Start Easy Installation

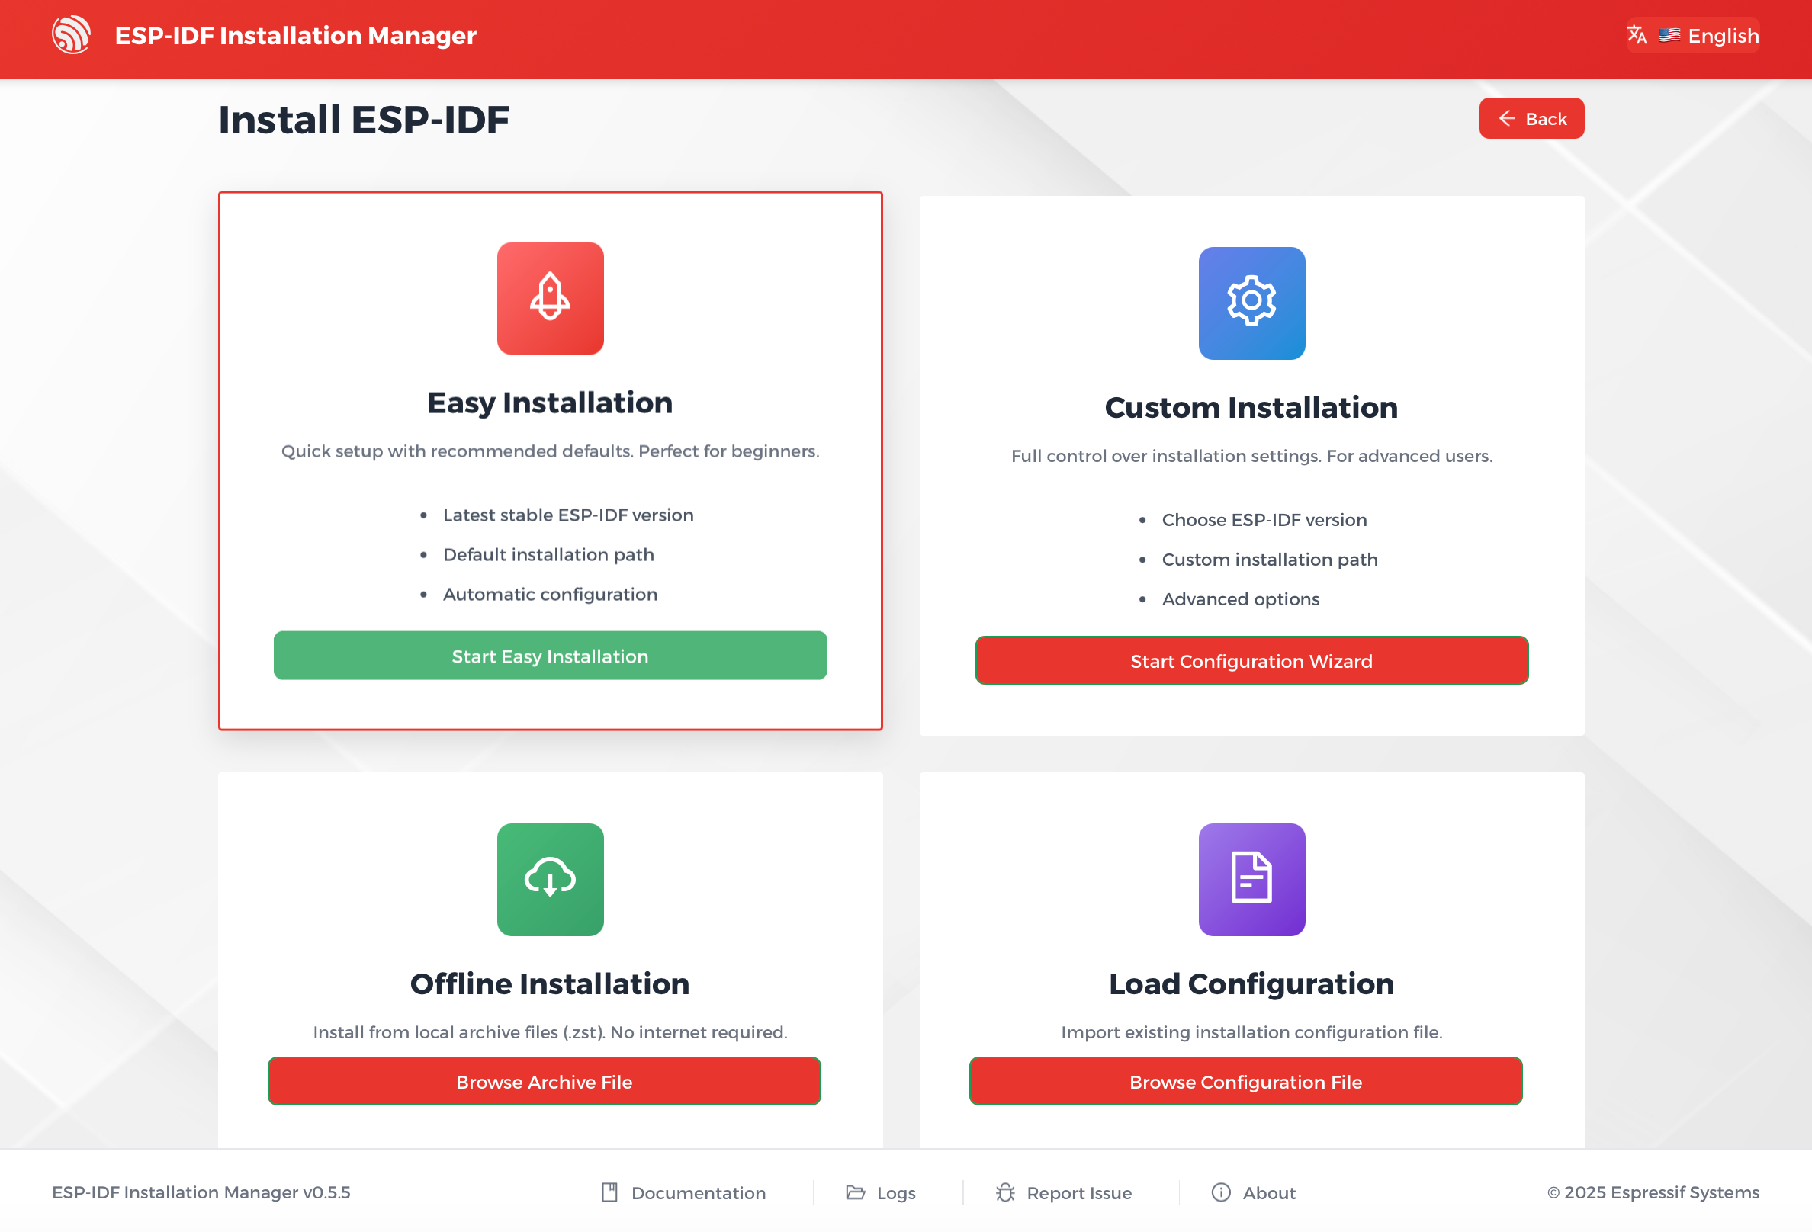(x=550, y=656)
